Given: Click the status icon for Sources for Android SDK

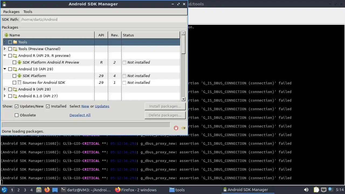Looking at the screenshot, I should (x=124, y=82).
